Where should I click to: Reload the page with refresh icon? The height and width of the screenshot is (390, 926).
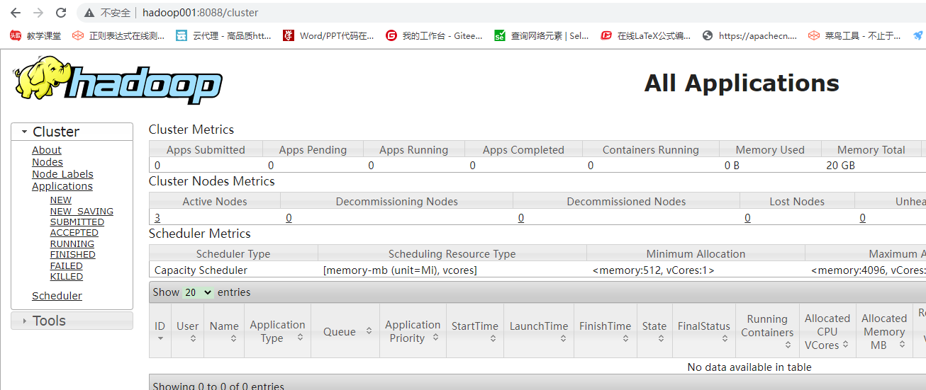(x=61, y=13)
